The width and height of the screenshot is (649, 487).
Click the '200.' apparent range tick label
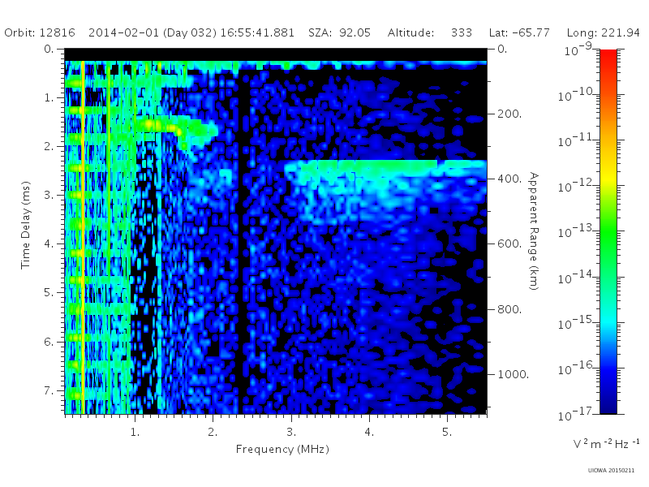pos(509,114)
